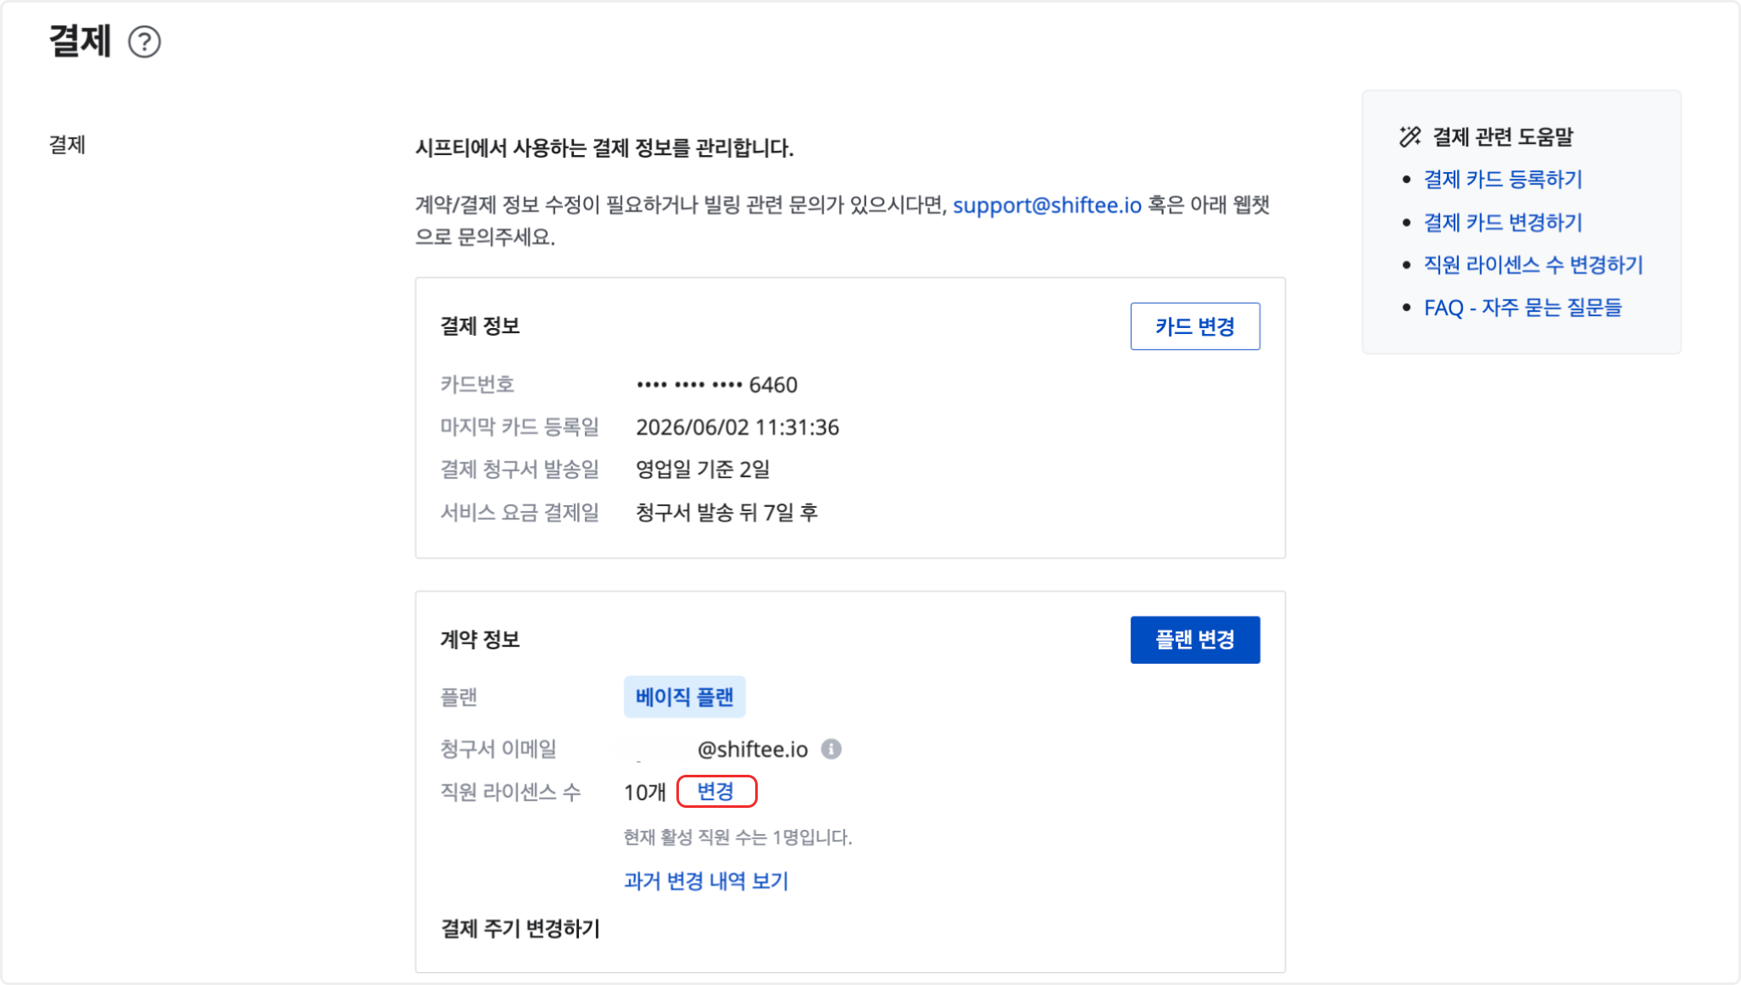This screenshot has height=985, width=1741.
Task: Select the 베이직 플랜 badge
Action: [x=685, y=697]
